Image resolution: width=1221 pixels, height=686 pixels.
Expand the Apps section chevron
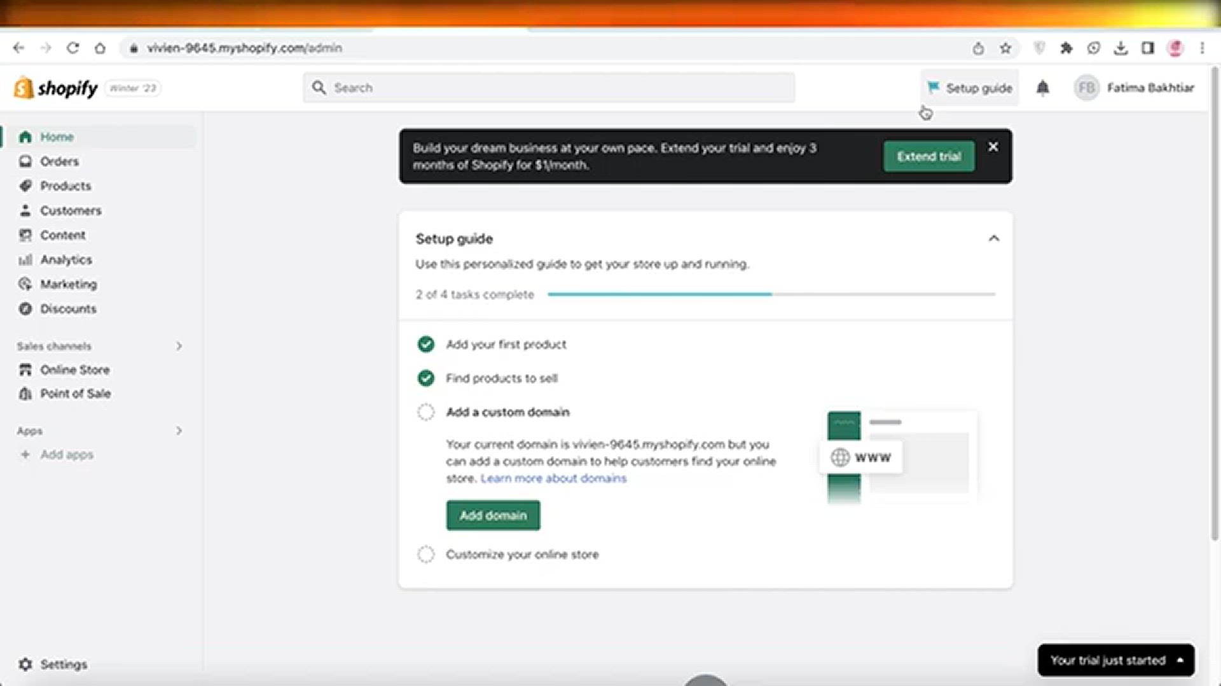click(179, 431)
